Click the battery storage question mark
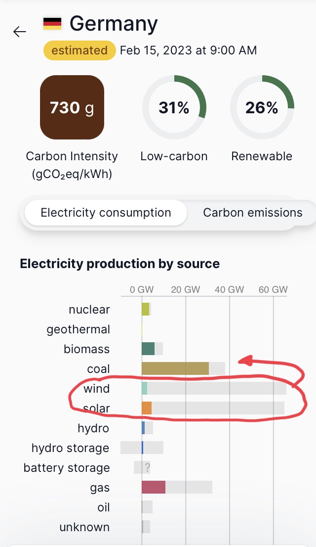316x547 pixels. 147,467
